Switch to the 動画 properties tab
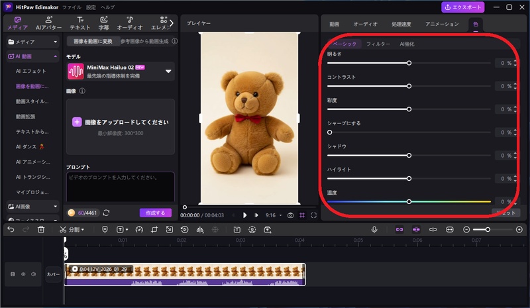The width and height of the screenshot is (530, 308). (335, 24)
